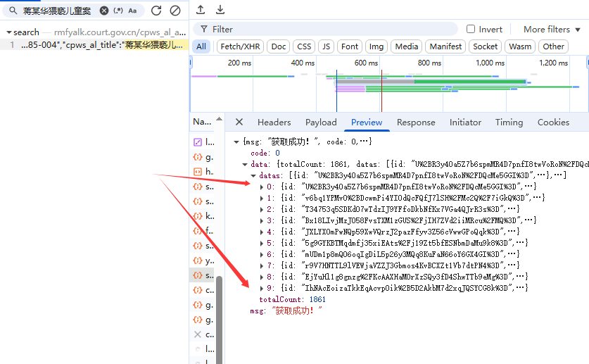
Task: Open the matched cpws_al_title search result line
Action: coord(94,44)
